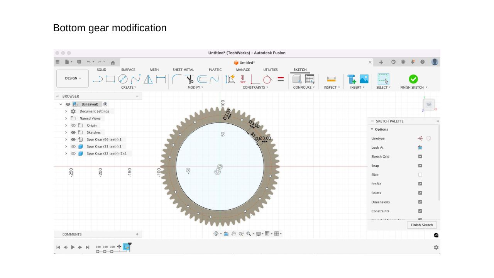
Task: Switch to the SURFACE tab
Action: (128, 70)
